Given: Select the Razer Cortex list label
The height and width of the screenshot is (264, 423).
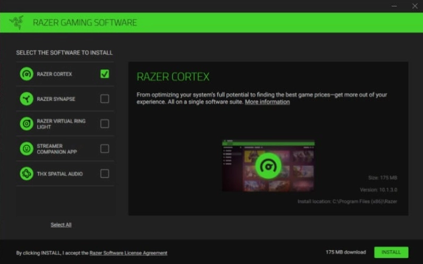Looking at the screenshot, I should tap(55, 74).
